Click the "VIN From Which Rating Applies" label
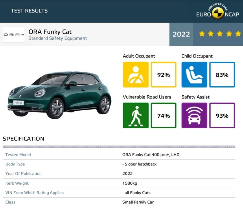This screenshot has width=243, height=208. [34, 193]
